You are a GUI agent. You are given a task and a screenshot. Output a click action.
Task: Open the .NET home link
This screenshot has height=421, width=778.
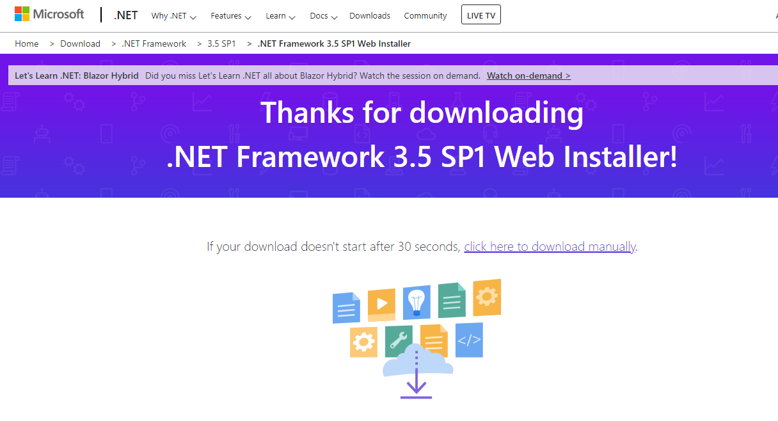[x=126, y=15]
